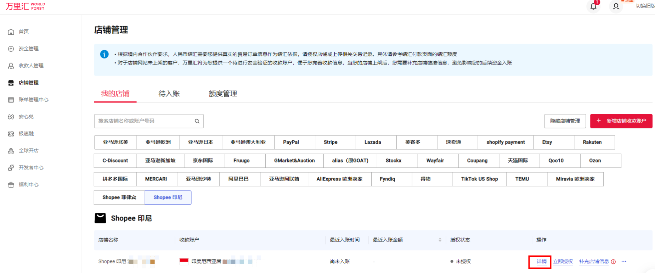Viewport: 655px width, 273px height.
Task: Click the 新增店铺收款账户 button
Action: tap(621, 121)
